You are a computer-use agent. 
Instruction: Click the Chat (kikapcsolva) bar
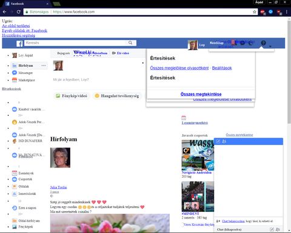pos(249,229)
